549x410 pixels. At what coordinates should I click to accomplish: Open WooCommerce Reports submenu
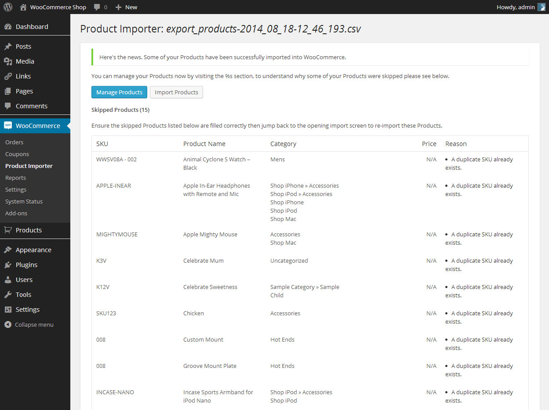(15, 178)
